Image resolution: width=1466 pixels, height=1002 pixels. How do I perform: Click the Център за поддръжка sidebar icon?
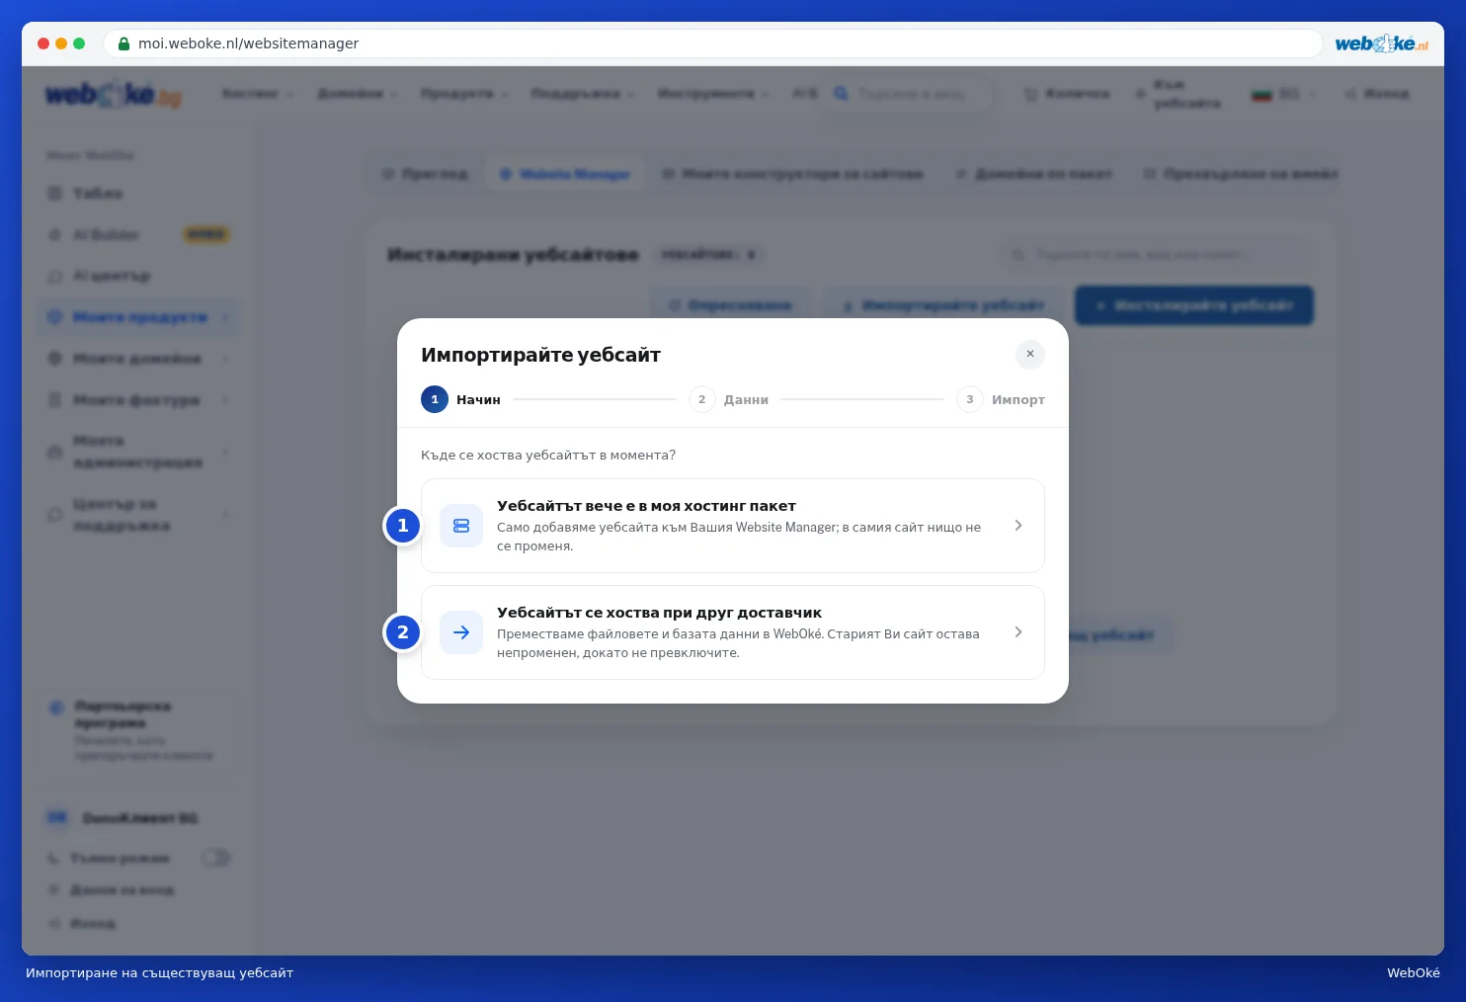click(55, 515)
